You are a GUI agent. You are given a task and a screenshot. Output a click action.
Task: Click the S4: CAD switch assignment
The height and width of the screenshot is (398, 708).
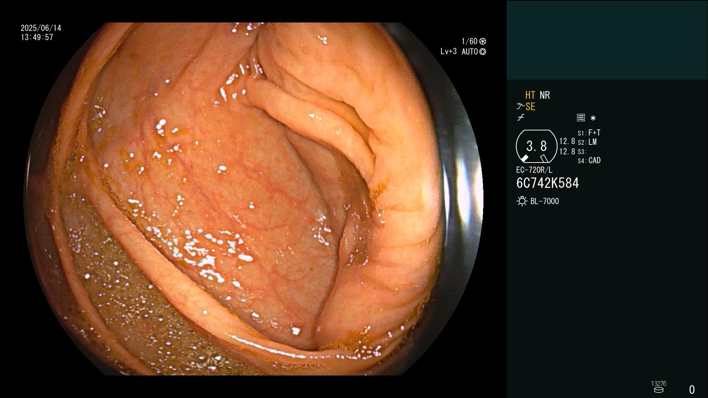589,161
